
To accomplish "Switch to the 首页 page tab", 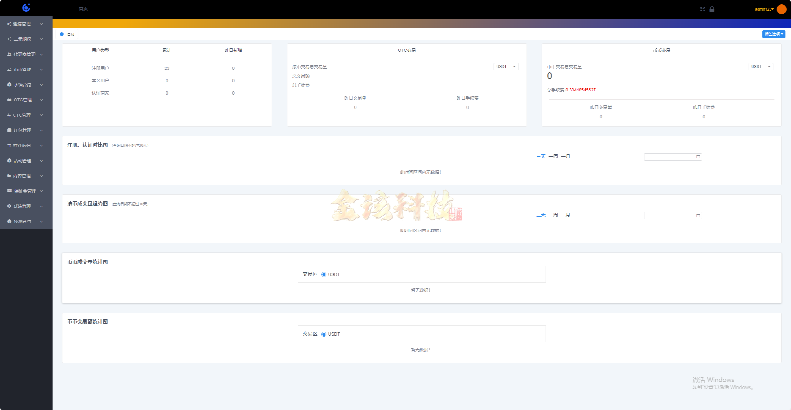I will [x=67, y=34].
